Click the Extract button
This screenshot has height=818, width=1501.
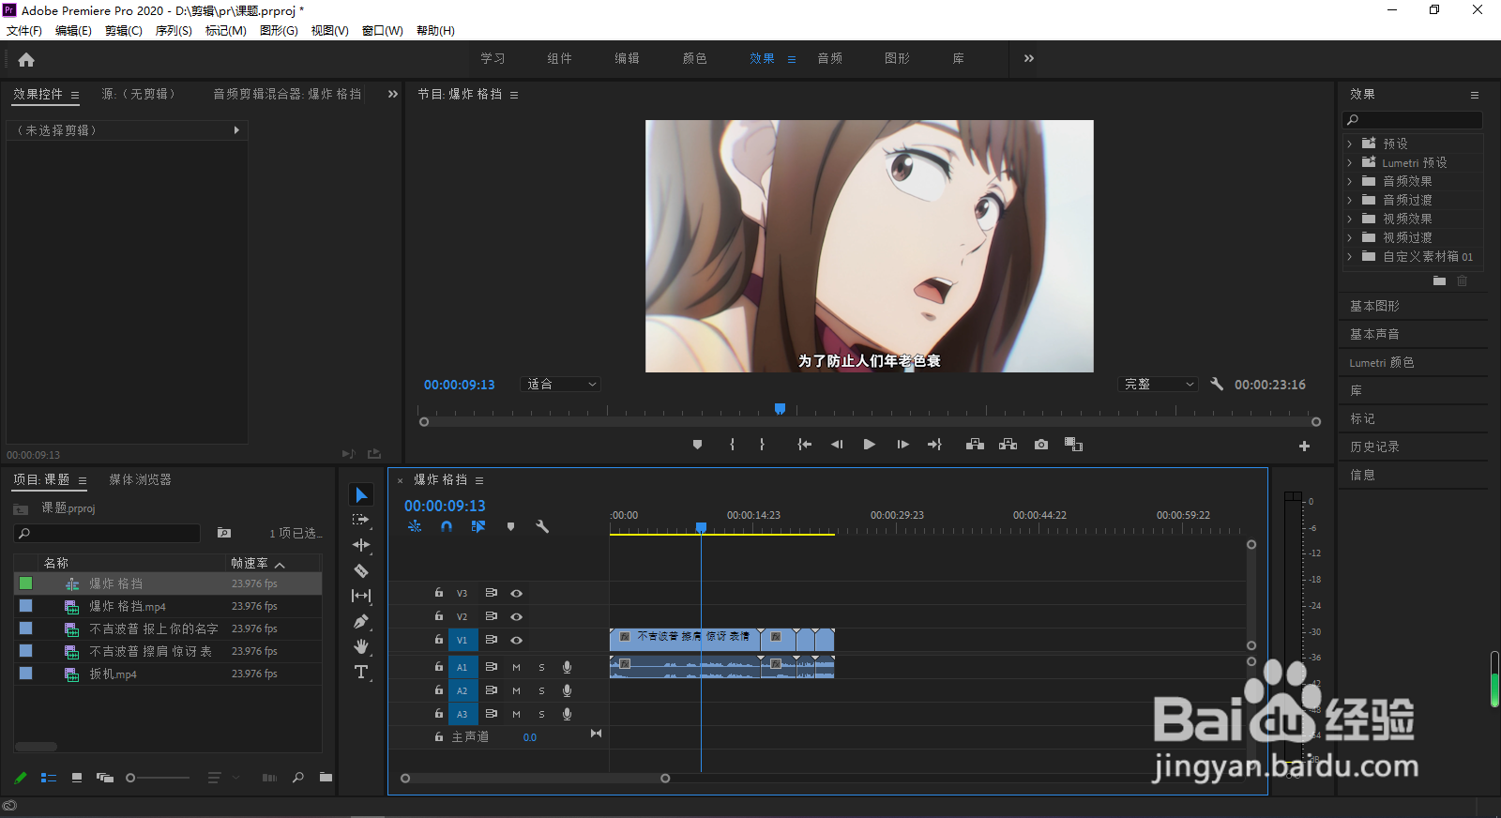[x=1008, y=445]
